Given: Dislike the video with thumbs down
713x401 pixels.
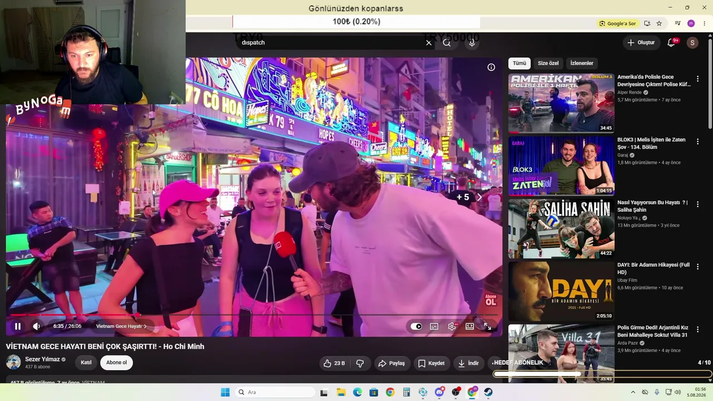Looking at the screenshot, I should pos(360,363).
